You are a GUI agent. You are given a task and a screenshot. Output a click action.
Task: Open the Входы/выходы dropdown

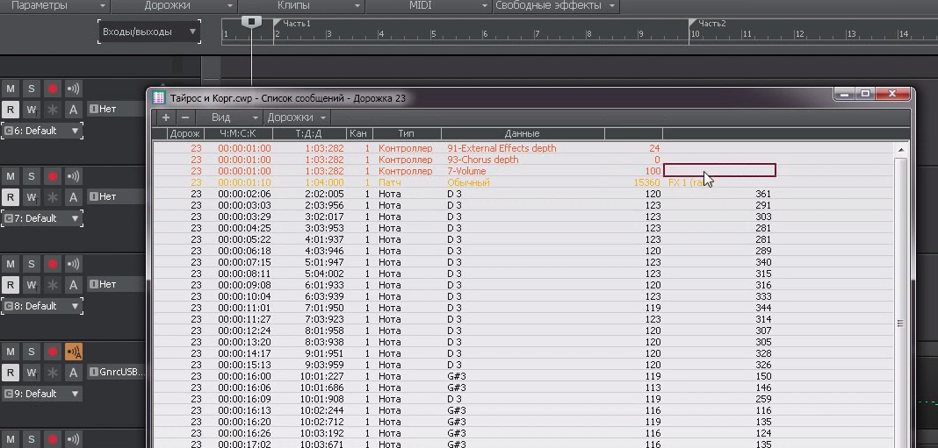tap(148, 32)
